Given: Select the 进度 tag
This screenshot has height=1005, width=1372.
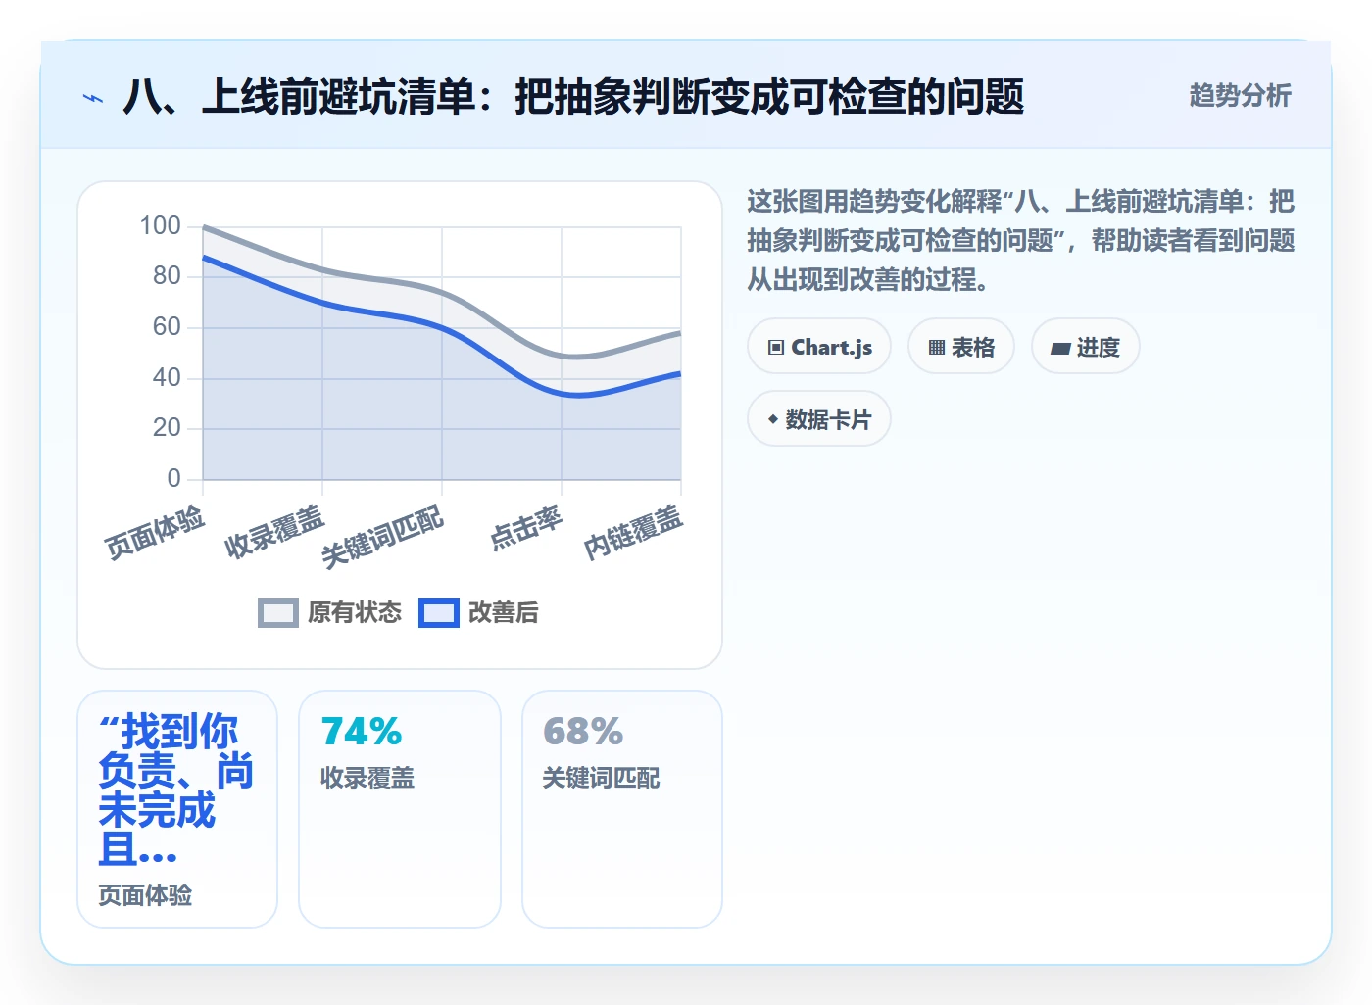Looking at the screenshot, I should (x=1086, y=347).
